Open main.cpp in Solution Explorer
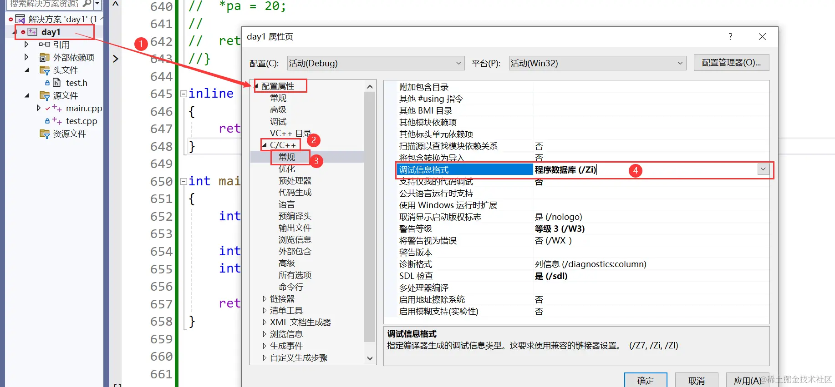835x387 pixels. click(84, 108)
